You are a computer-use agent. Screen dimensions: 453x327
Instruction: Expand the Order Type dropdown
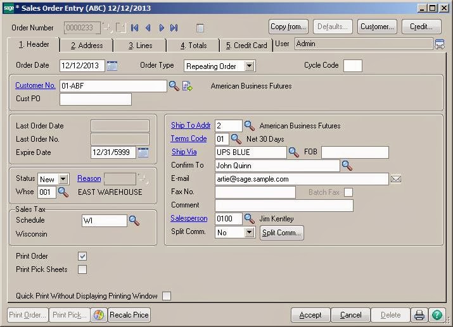click(x=250, y=66)
